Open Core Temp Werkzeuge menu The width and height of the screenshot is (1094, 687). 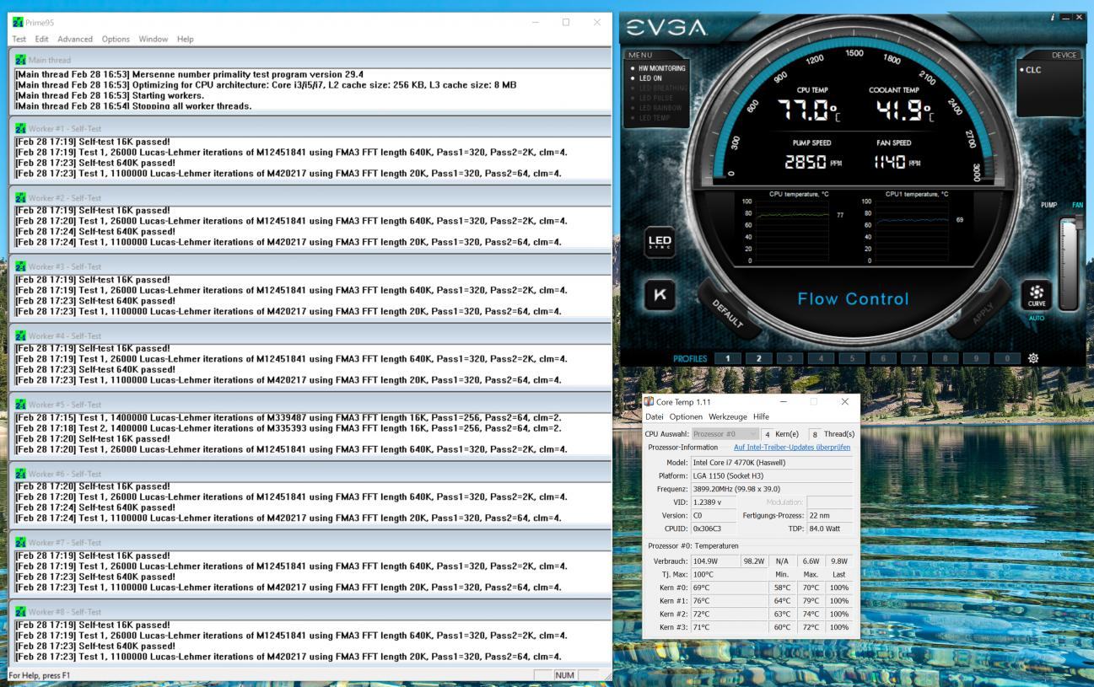[x=728, y=416]
